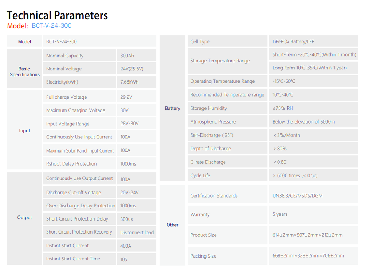
Task: Click the Input section header cell
Action: [x=24, y=130]
